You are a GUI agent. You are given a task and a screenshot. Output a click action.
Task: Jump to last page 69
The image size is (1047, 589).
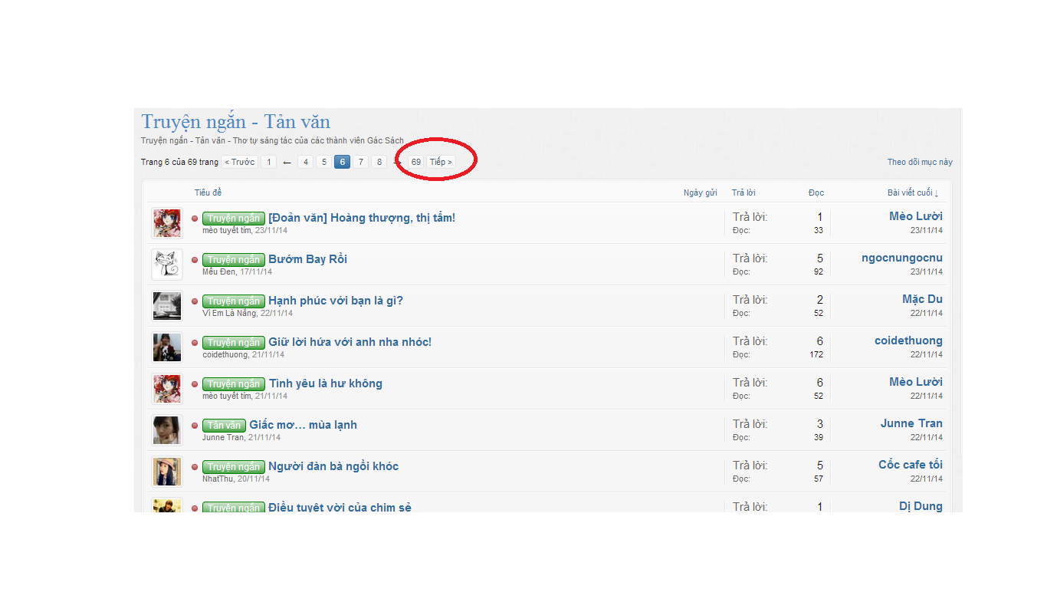[416, 162]
